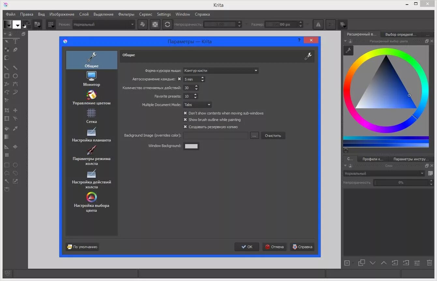The width and height of the screenshot is (437, 281).
Task: Toggle Don't show contents when moving sub-windows
Action: point(185,113)
